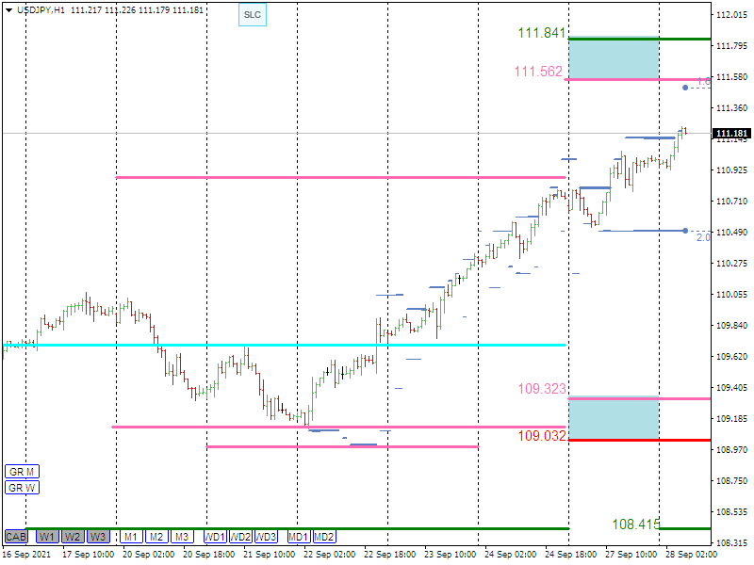Screen dimensions: 754x565
Task: Click the MD2 button
Action: 324,537
